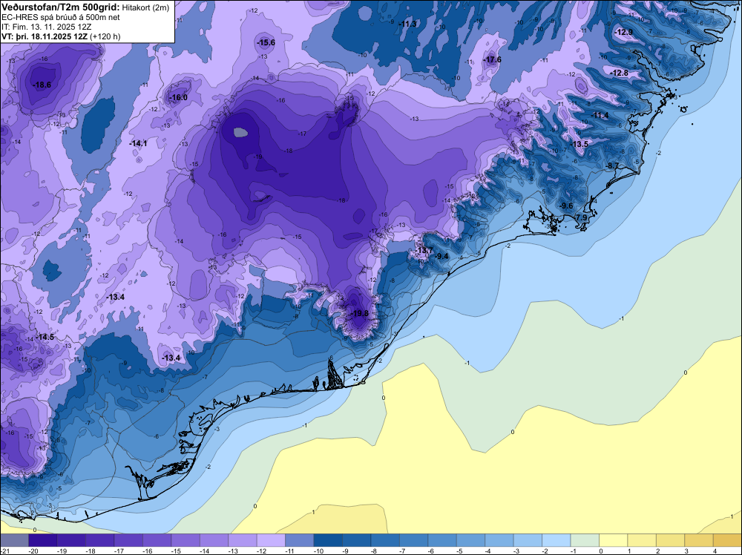Click the -17.6 temperature value
The height and width of the screenshot is (555, 742).
click(492, 59)
